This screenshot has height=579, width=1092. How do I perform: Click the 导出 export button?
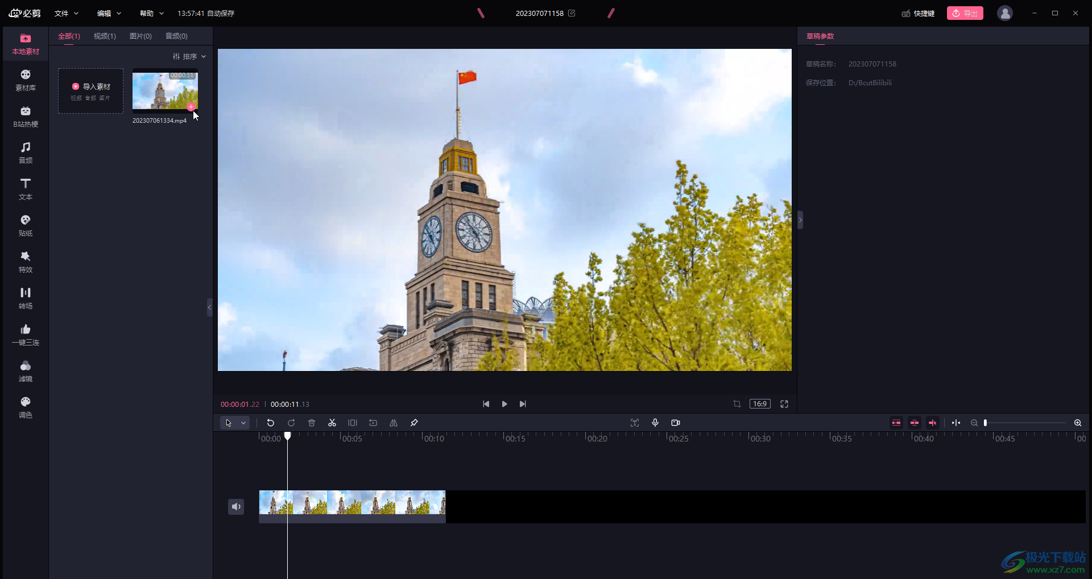(x=965, y=13)
